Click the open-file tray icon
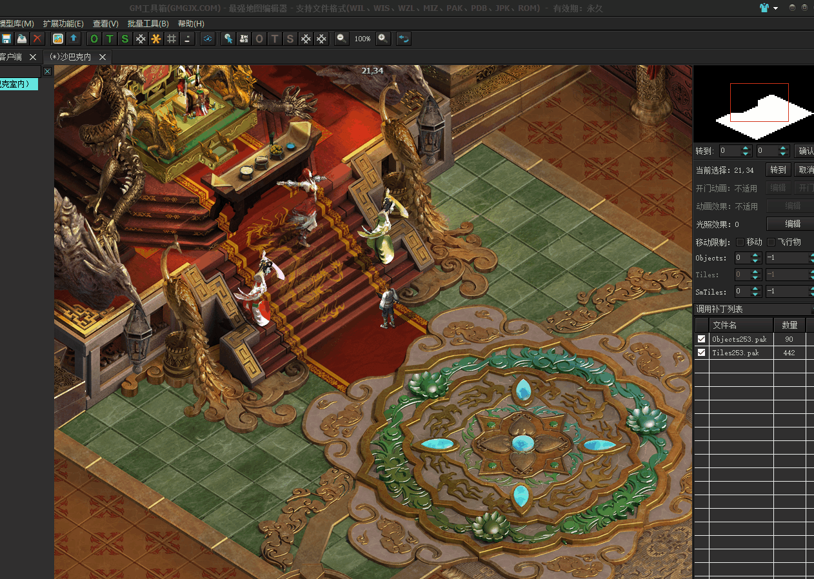The image size is (814, 579). tap(22, 39)
